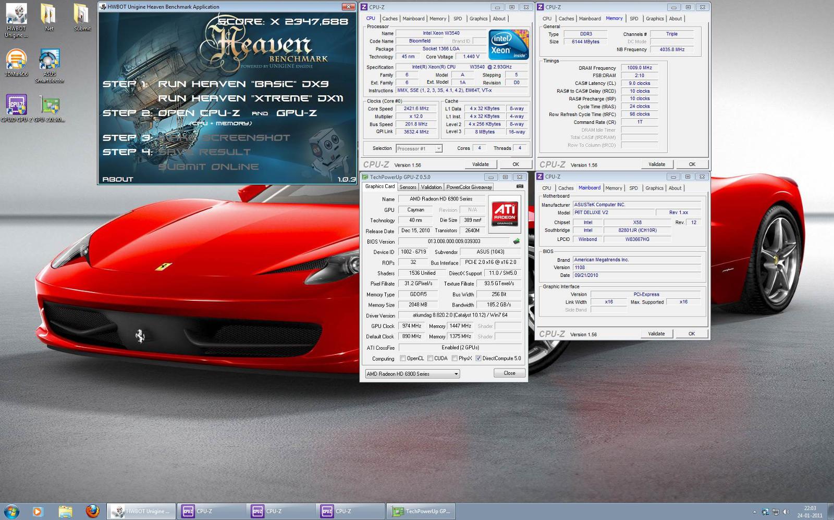Image resolution: width=834 pixels, height=520 pixels.
Task: Click Save Screenshot in Heaven step 3
Action: pyautogui.click(x=224, y=137)
